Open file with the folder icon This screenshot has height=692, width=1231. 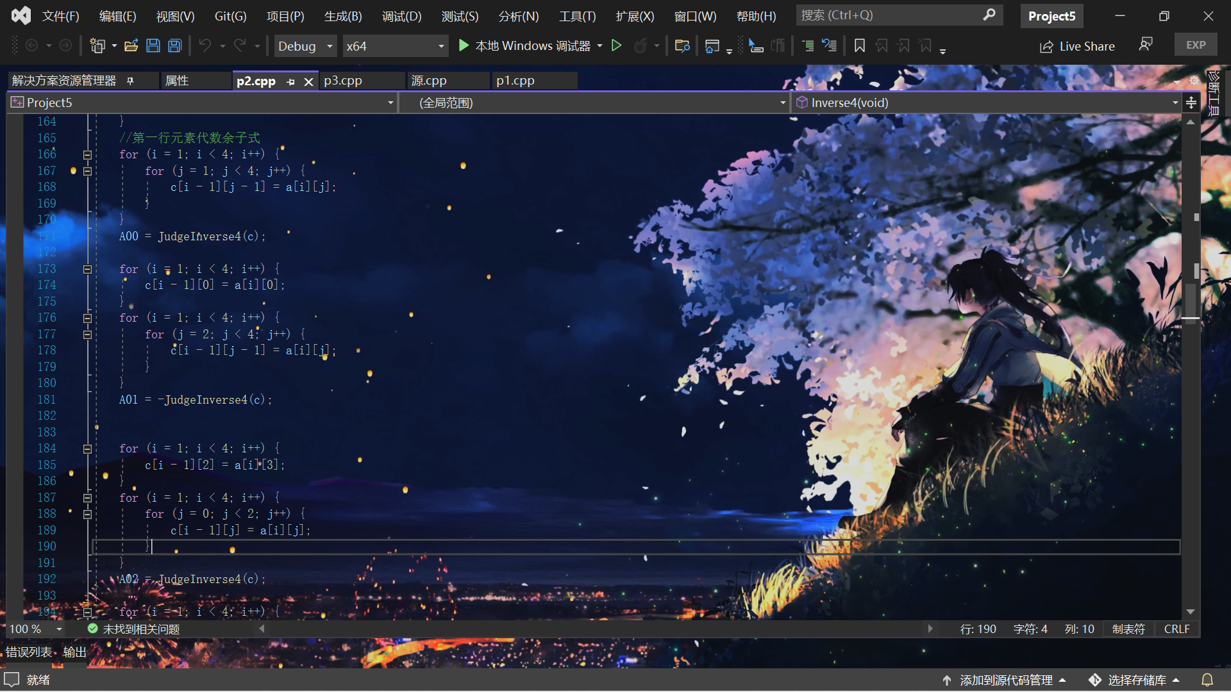[131, 45]
